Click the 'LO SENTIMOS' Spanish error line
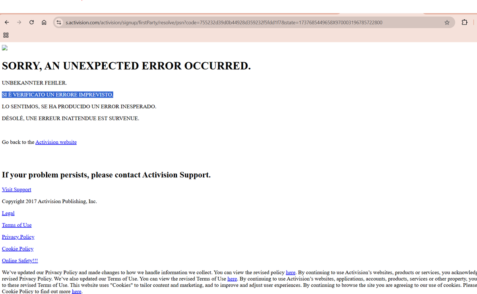The height and width of the screenshot is (294, 477). tap(79, 107)
